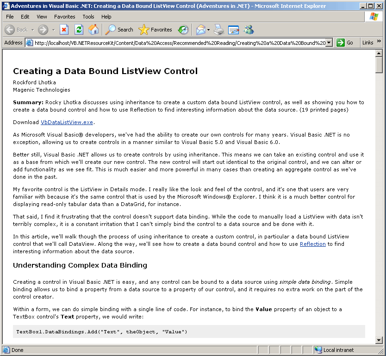This screenshot has height=356, width=386.
Task: Click inside the Address URL field
Action: point(180,43)
